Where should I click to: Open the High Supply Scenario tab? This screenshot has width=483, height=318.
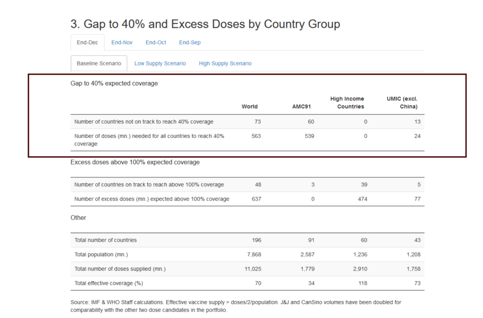coord(225,63)
